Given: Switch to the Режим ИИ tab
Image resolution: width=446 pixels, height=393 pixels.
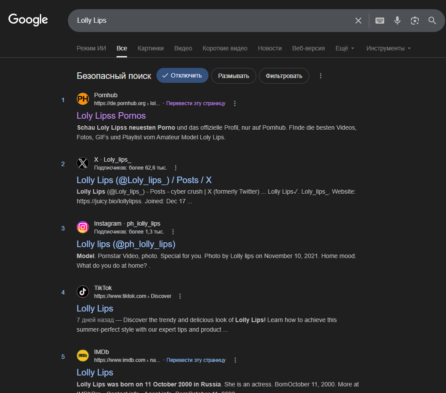Looking at the screenshot, I should pyautogui.click(x=91, y=48).
